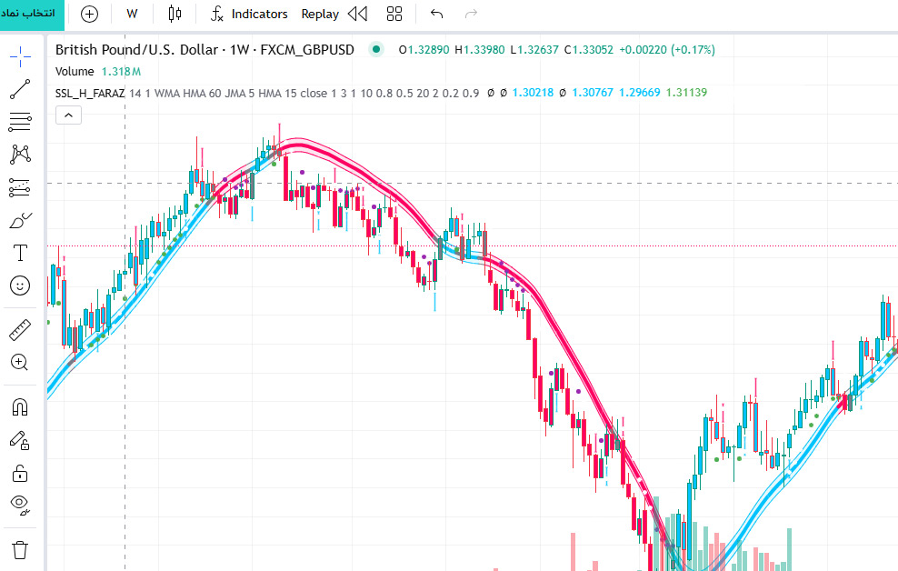
Task: Click the low price L1.32637
Action: [x=534, y=50]
